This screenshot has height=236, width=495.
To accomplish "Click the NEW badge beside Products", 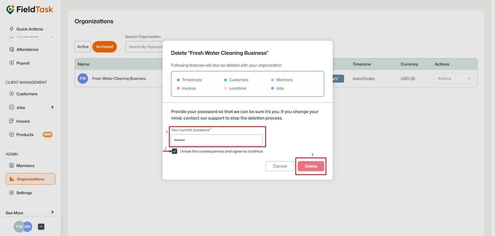I will click(47, 134).
